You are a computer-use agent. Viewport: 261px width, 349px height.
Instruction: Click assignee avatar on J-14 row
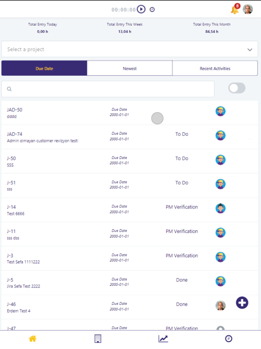pos(220,208)
